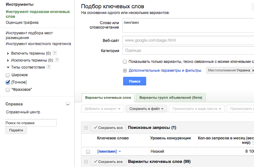254x167 pixels.
Task: Uncheck the [Точное] match type checkbox
Action: tap(8, 83)
